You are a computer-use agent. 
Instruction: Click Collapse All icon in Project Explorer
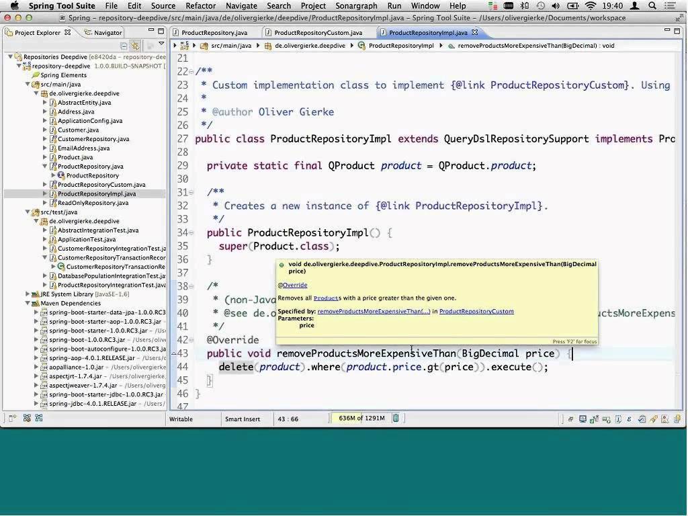(124, 46)
